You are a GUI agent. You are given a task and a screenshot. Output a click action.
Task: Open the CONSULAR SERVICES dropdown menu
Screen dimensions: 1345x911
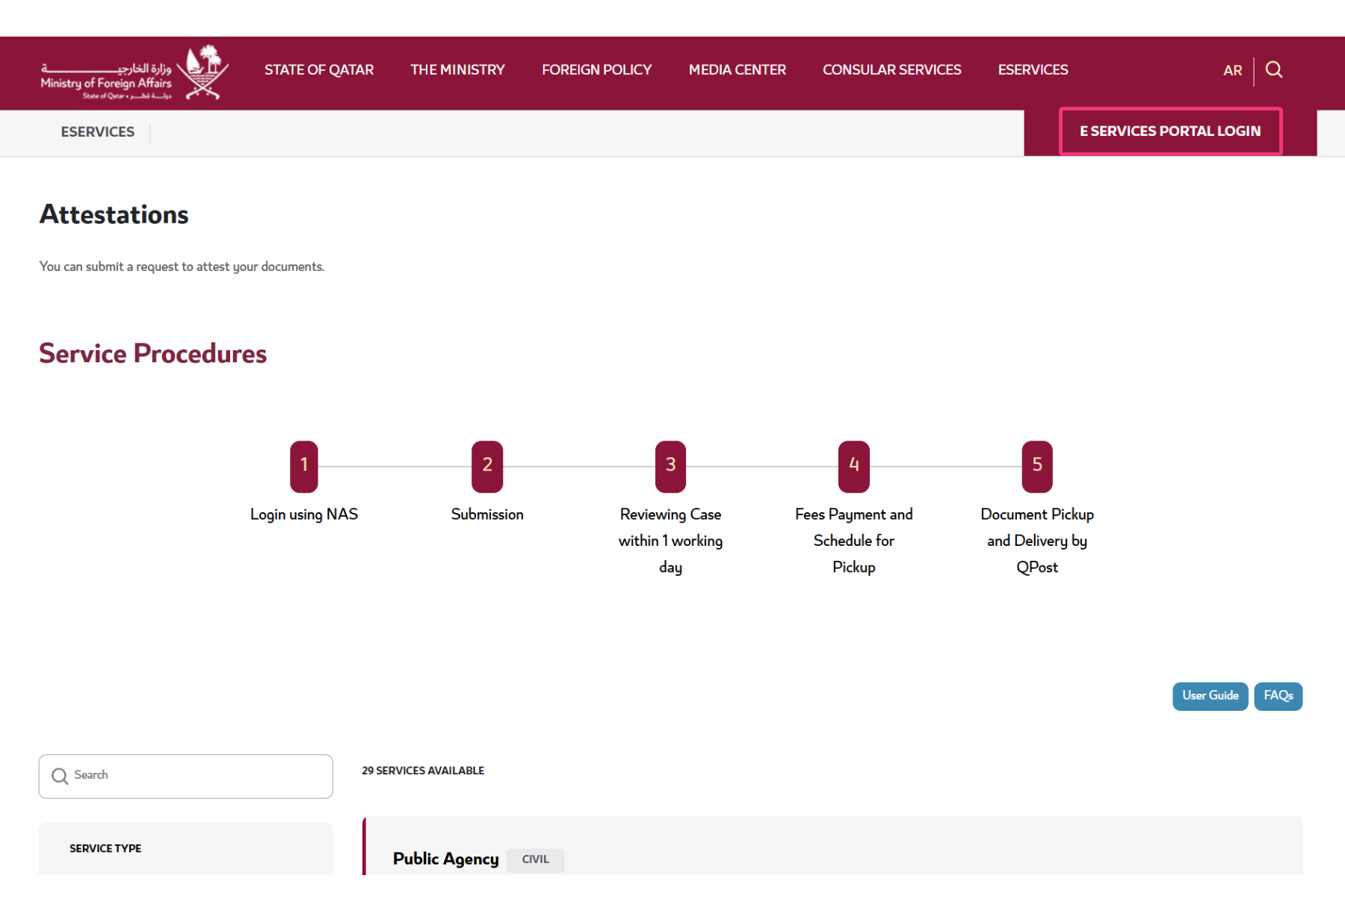click(x=891, y=69)
